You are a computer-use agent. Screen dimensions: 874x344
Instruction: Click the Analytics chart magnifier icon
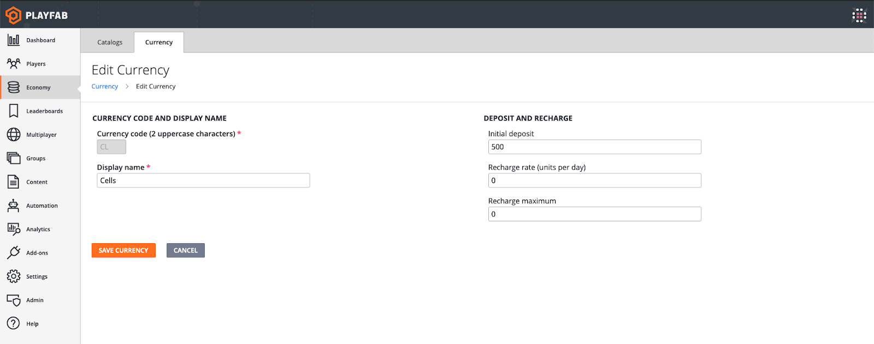coord(14,229)
